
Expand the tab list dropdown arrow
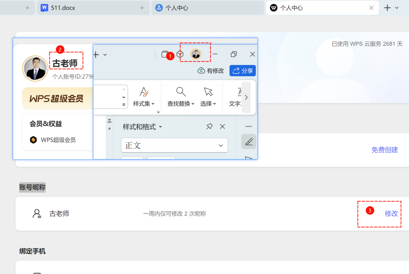tap(397, 8)
